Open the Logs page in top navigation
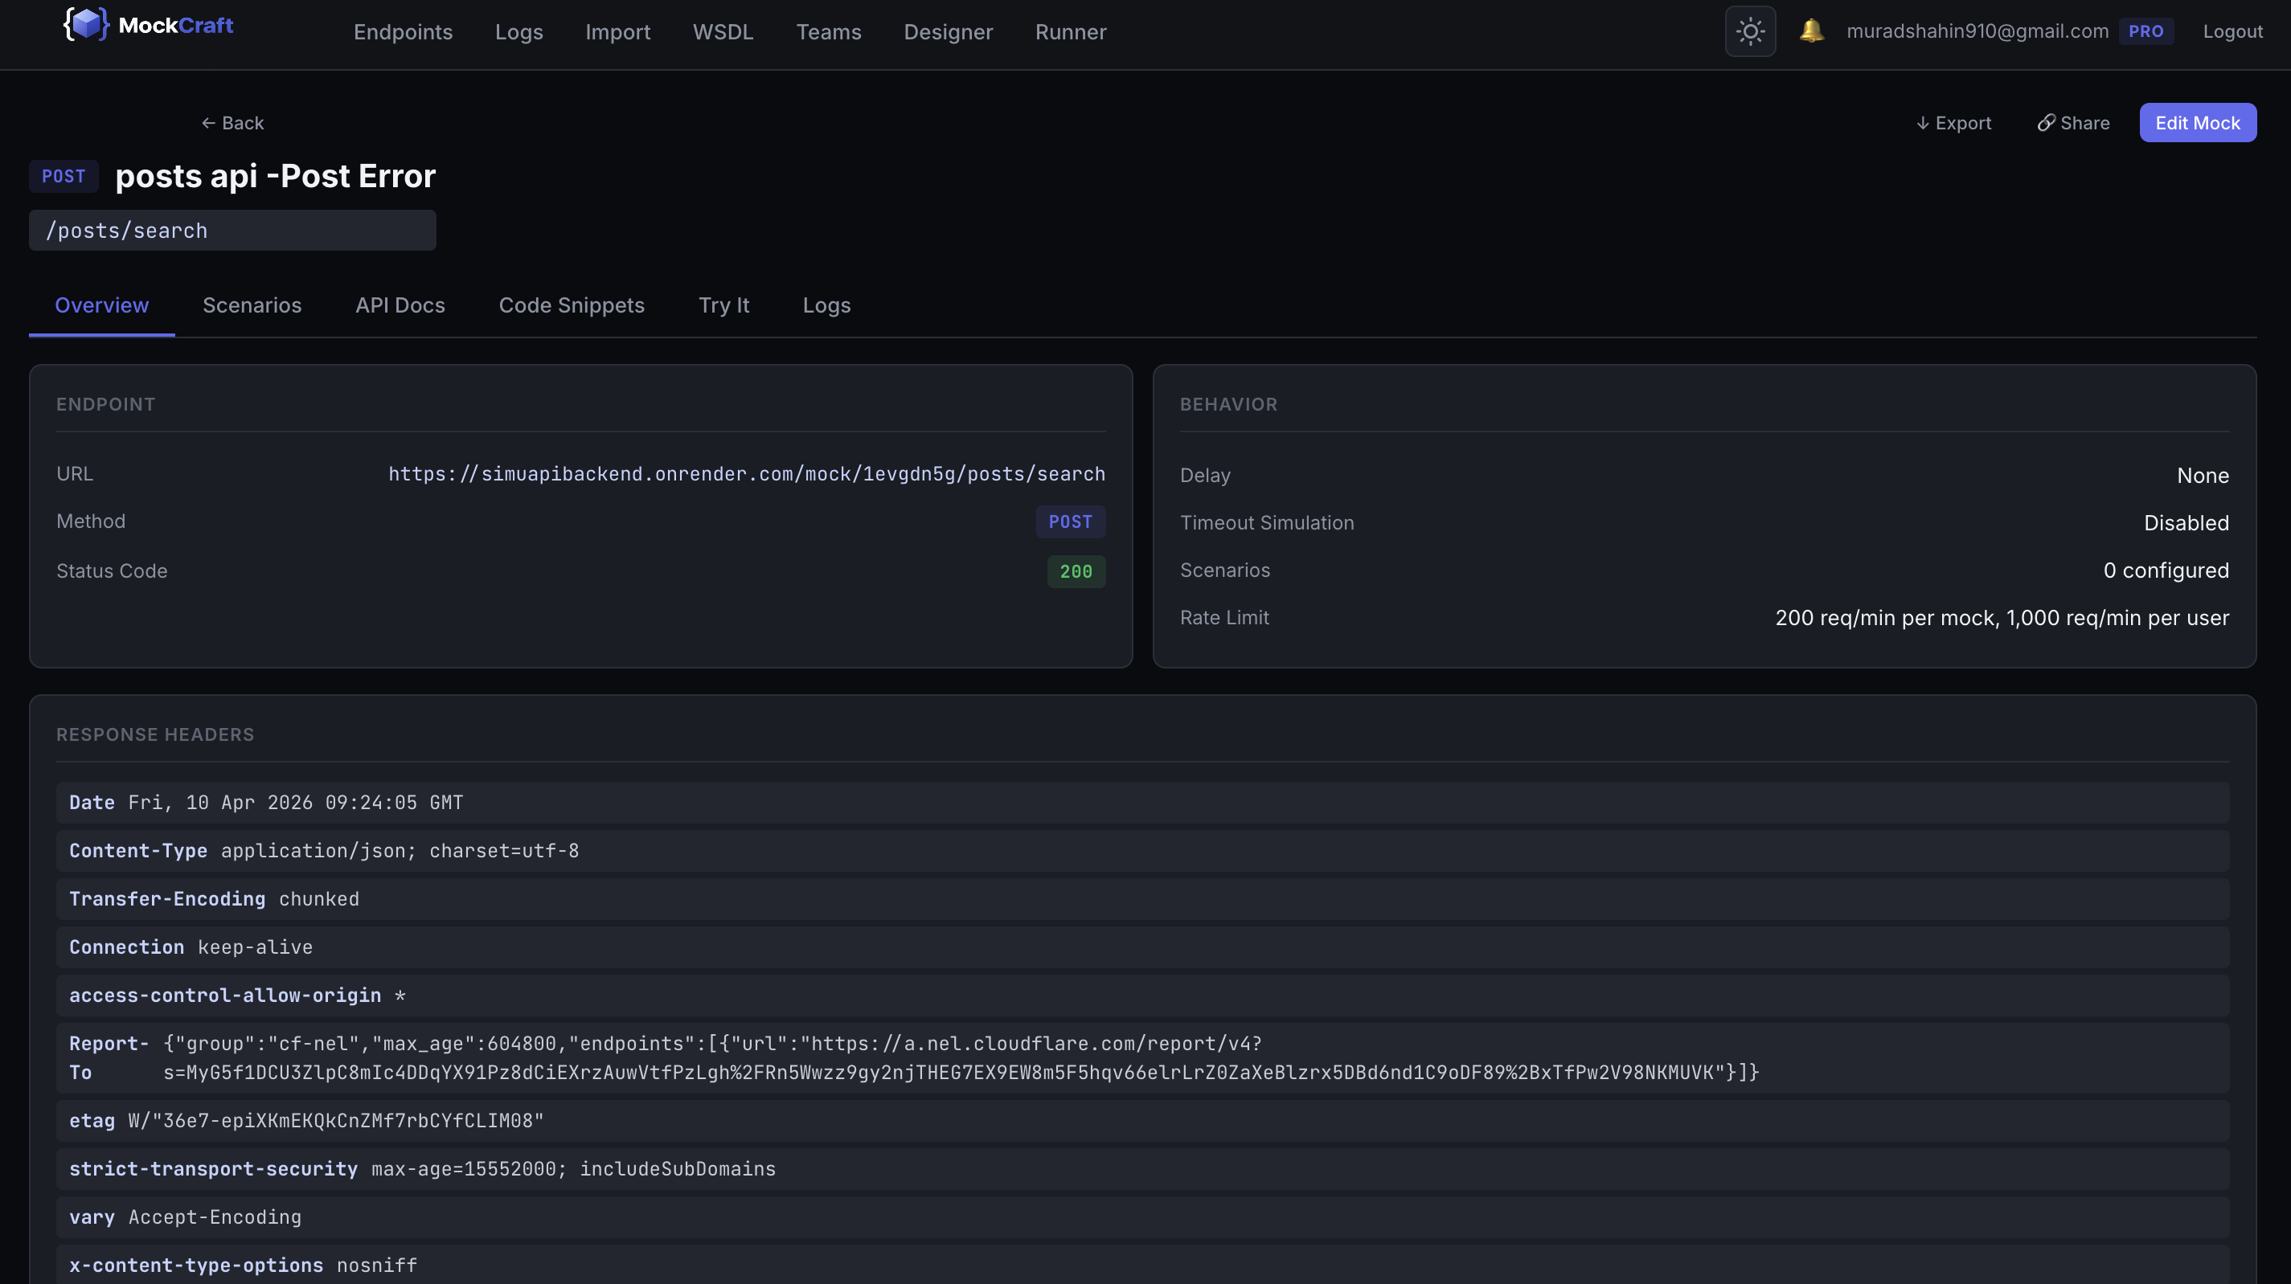This screenshot has width=2291, height=1284. pyautogui.click(x=518, y=32)
